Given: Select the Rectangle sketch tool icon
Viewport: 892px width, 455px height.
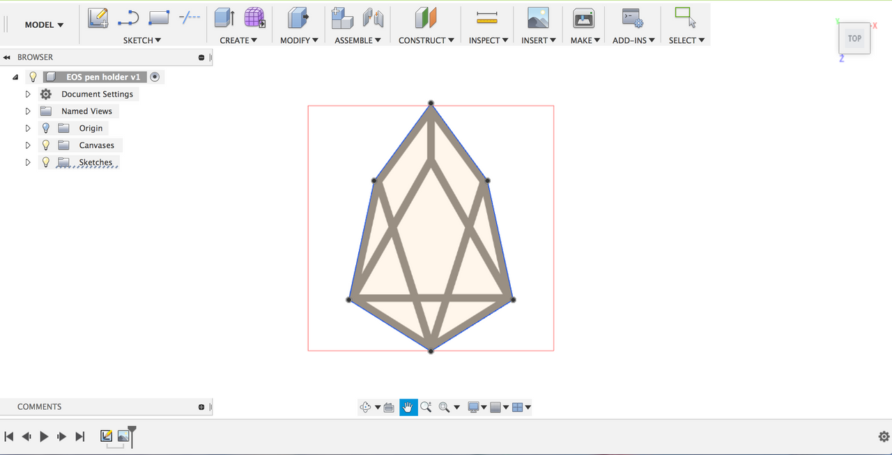Looking at the screenshot, I should click(160, 17).
